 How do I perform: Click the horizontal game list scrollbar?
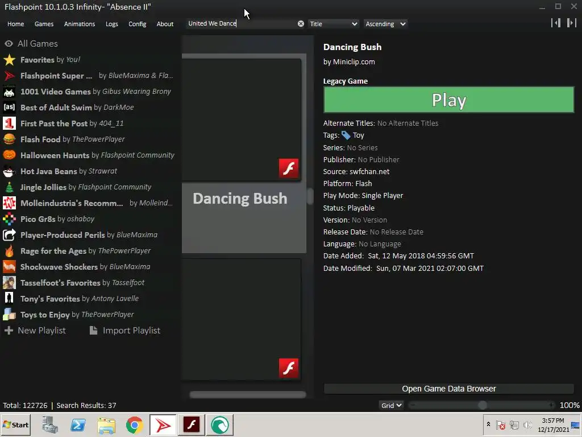click(x=248, y=395)
